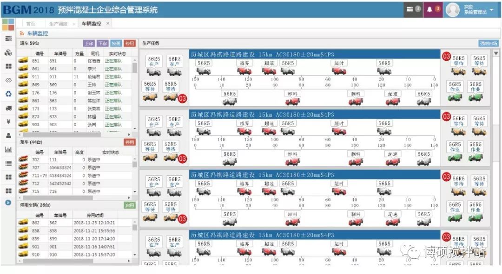Switch to the 首页 tab
The height and width of the screenshot is (274, 502).
tap(31, 24)
